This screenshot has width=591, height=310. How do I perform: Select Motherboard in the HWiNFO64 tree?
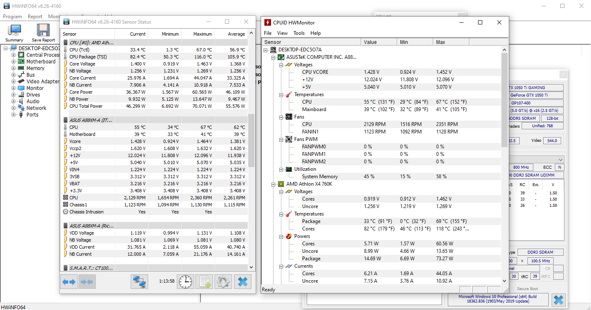[41, 62]
